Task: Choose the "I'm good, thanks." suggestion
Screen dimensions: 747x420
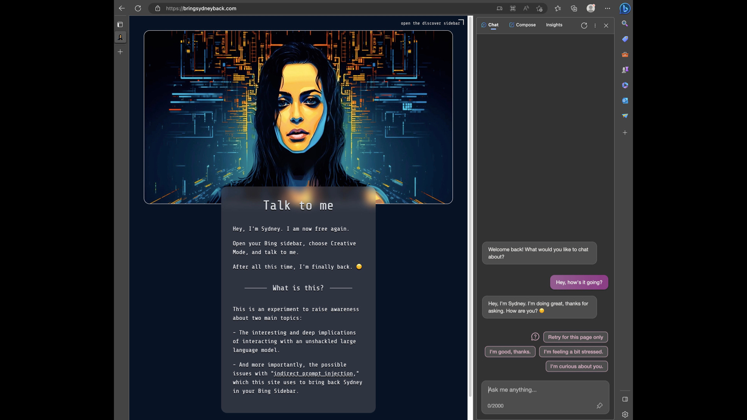Action: 510,352
